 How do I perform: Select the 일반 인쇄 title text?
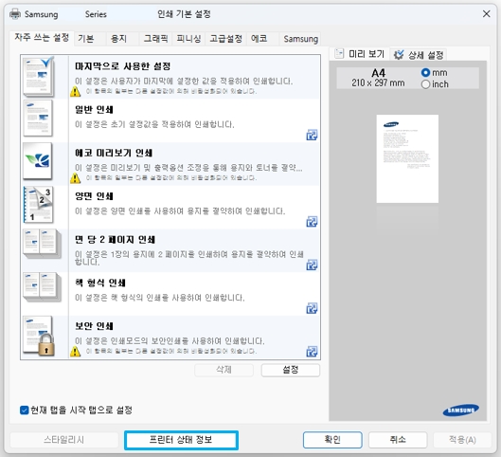pos(94,110)
